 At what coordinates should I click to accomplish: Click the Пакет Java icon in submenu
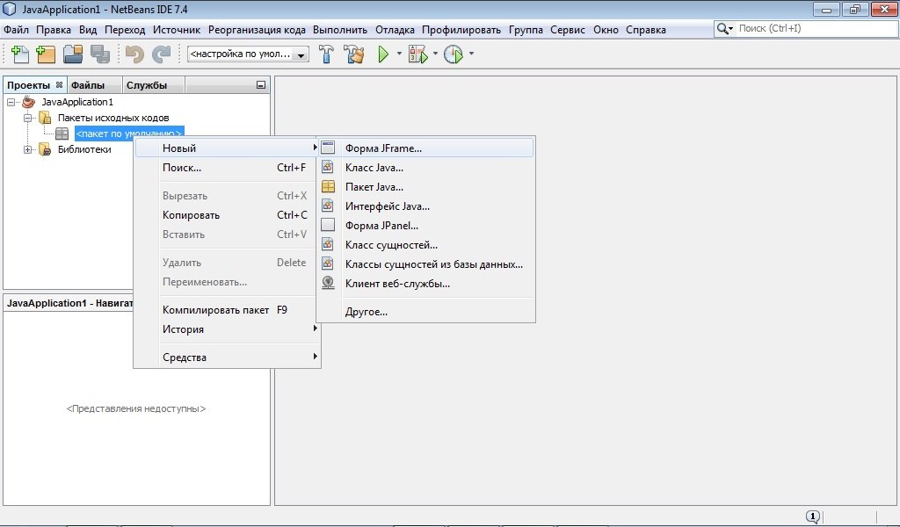point(328,187)
